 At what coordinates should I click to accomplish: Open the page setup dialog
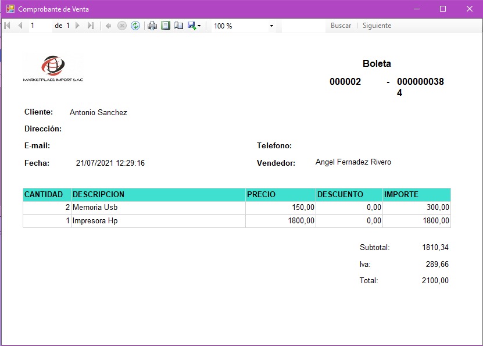click(179, 26)
